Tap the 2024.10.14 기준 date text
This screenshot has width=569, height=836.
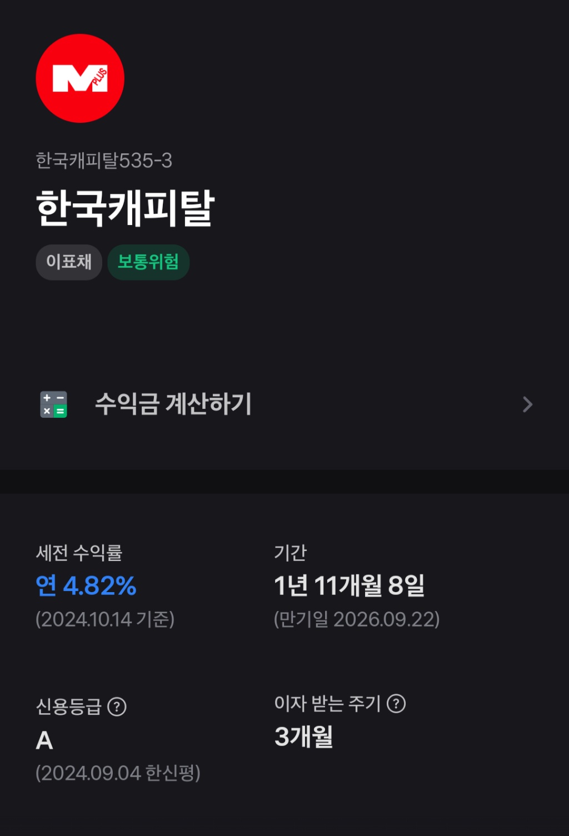(x=105, y=619)
